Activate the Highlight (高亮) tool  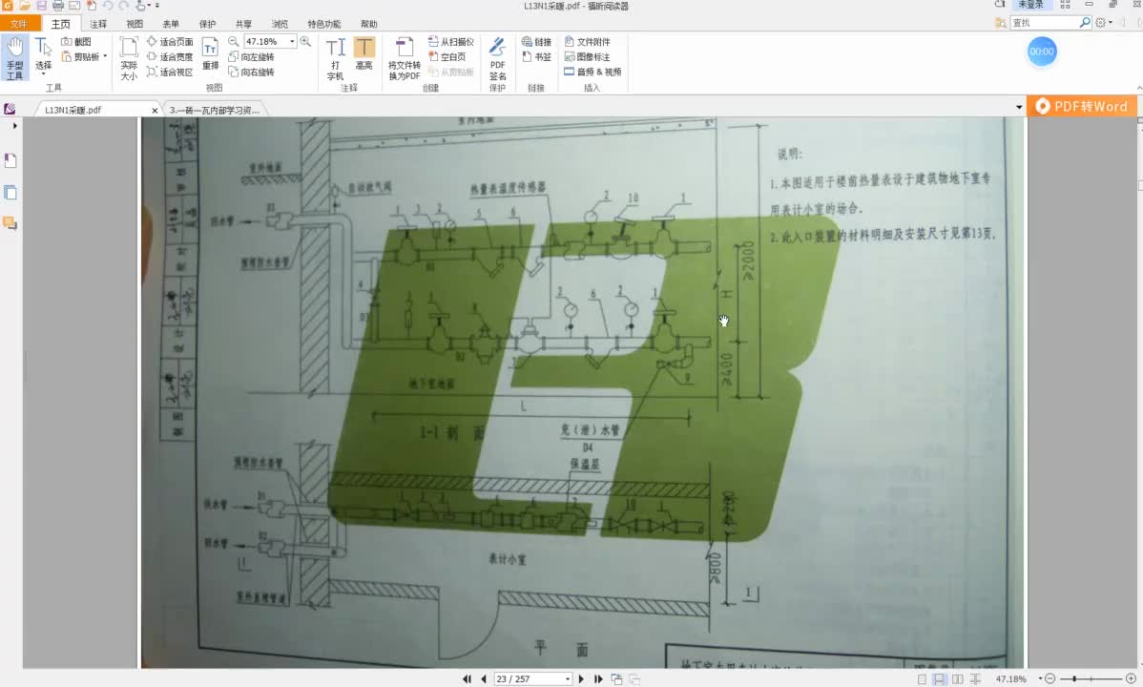364,53
